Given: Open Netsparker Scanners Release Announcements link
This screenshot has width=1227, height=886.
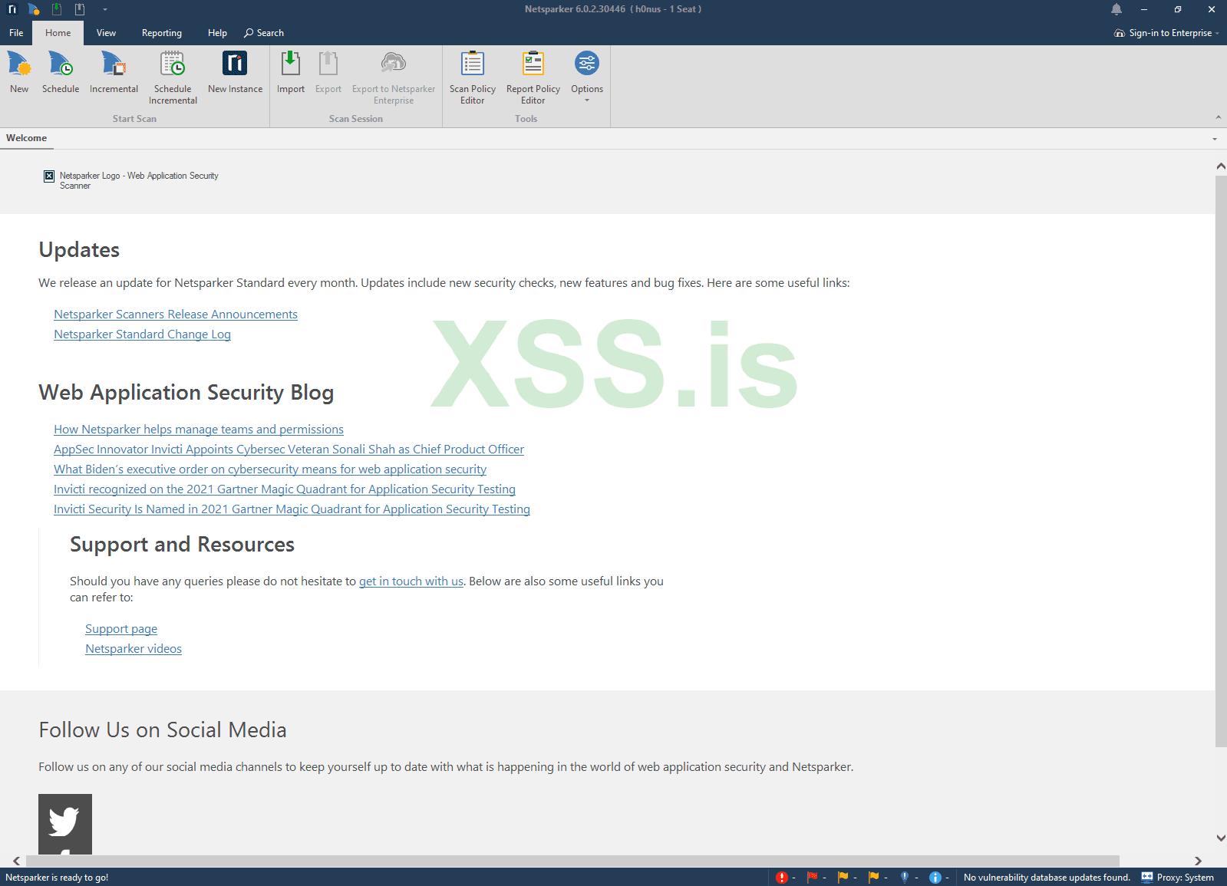Looking at the screenshot, I should click(176, 315).
